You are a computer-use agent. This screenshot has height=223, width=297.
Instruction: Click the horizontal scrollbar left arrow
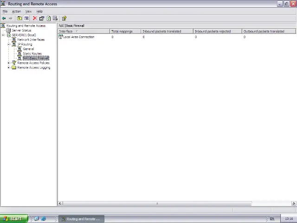coord(60,203)
